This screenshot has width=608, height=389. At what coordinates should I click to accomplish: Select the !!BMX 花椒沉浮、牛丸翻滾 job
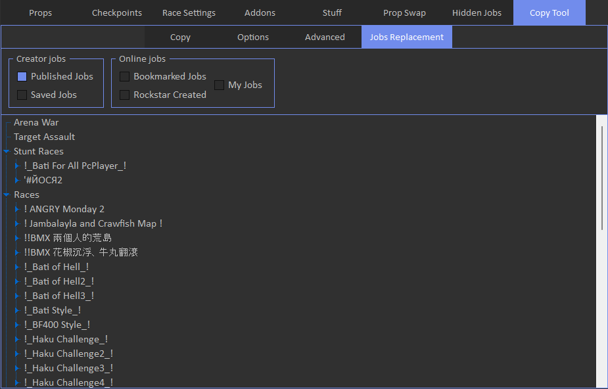point(81,252)
